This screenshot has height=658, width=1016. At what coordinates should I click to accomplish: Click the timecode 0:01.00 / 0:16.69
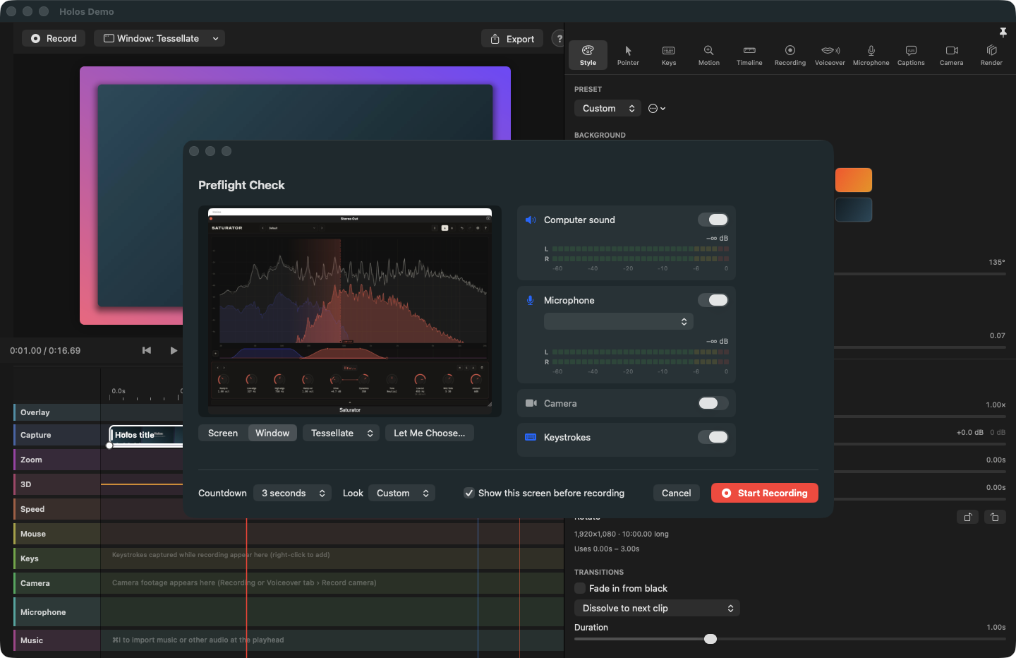click(45, 350)
